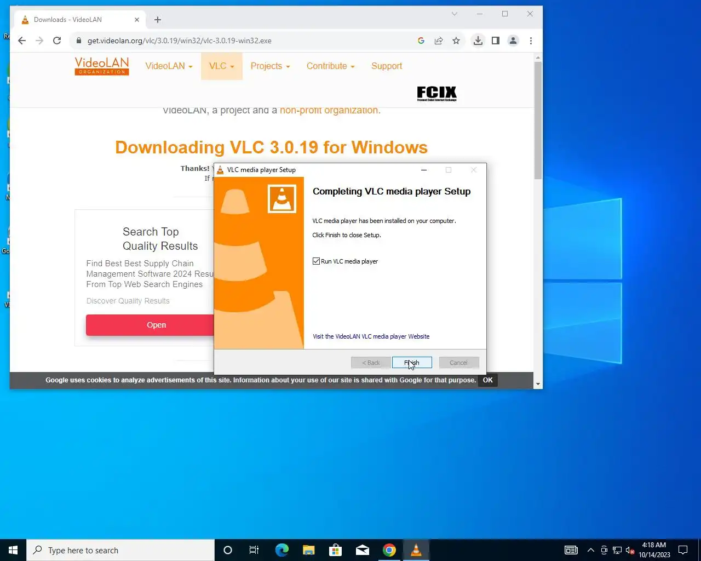Expand the Projects dropdown menu
701x561 pixels.
270,66
